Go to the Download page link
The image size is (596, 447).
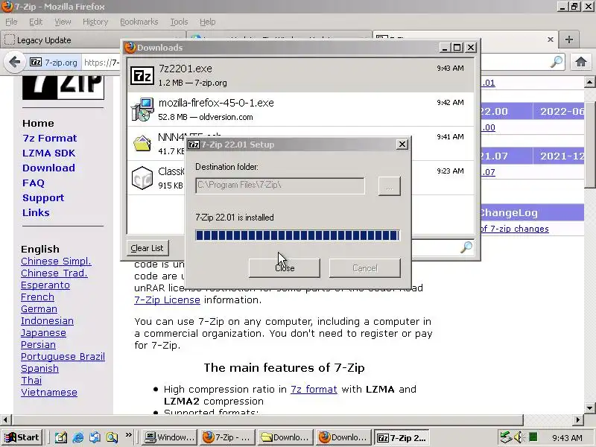[x=48, y=168]
